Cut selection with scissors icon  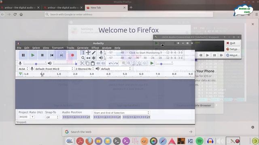pos(82,63)
